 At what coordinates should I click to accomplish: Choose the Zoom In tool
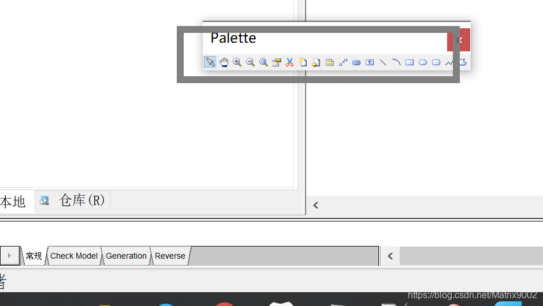pyautogui.click(x=237, y=62)
